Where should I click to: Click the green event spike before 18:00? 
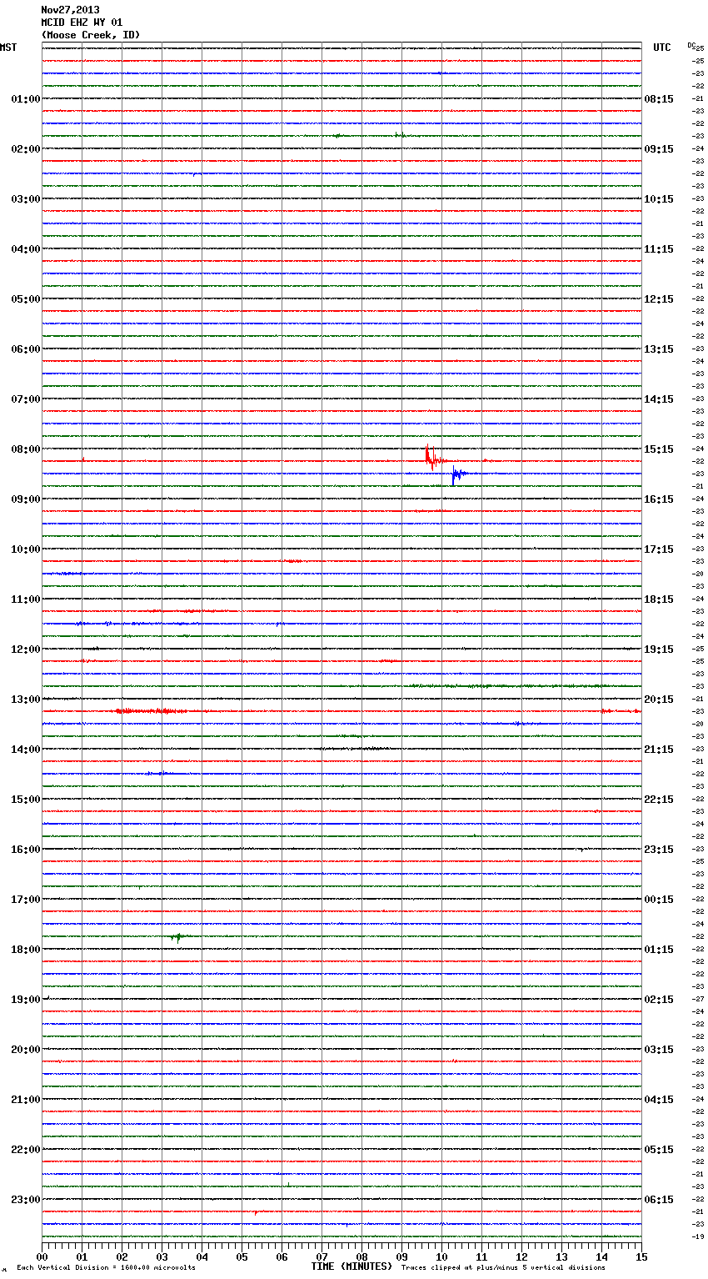(x=177, y=937)
